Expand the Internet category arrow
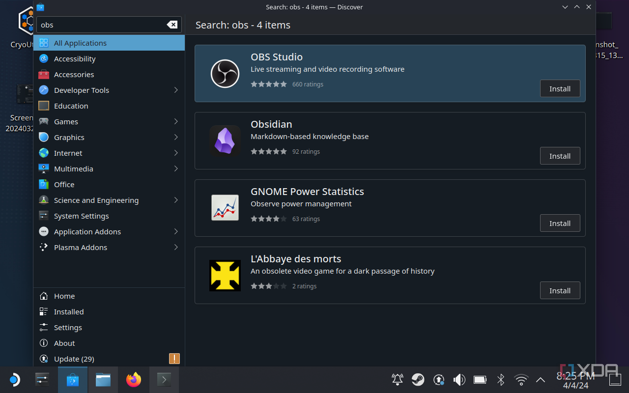 point(176,153)
